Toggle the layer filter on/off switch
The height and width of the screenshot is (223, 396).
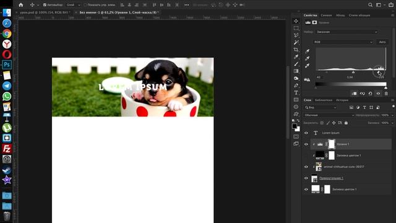click(x=394, y=107)
